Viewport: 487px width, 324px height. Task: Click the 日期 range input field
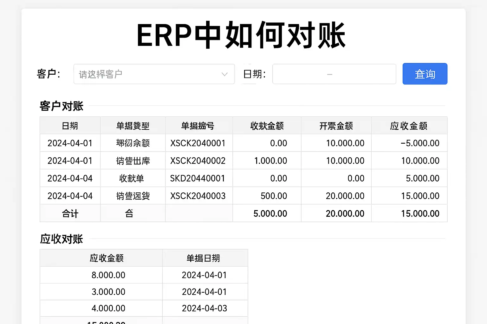point(334,74)
